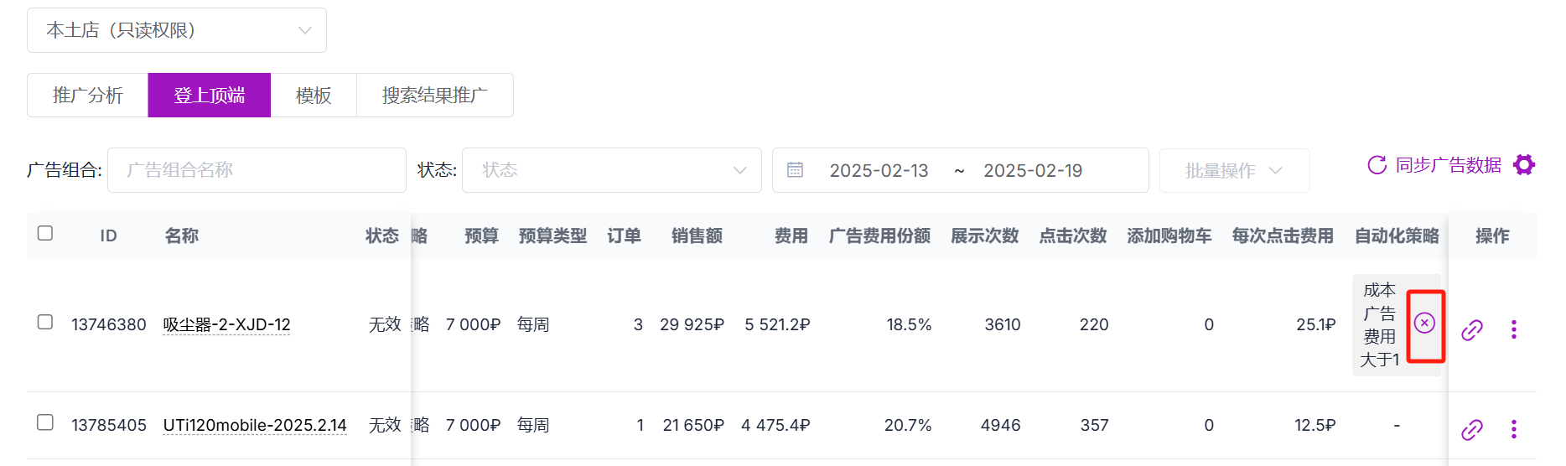Image resolution: width=1566 pixels, height=466 pixels.
Task: Open campaign link 吸尘器-2-XJD-12
Action: pos(226,324)
